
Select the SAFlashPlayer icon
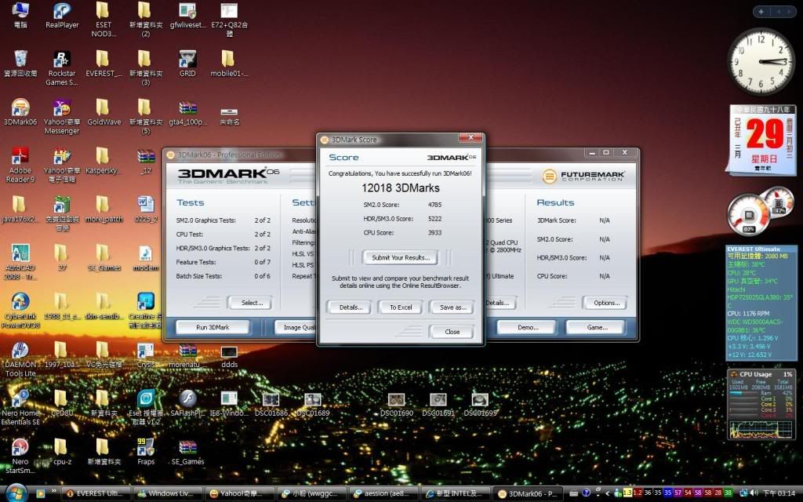[187, 403]
